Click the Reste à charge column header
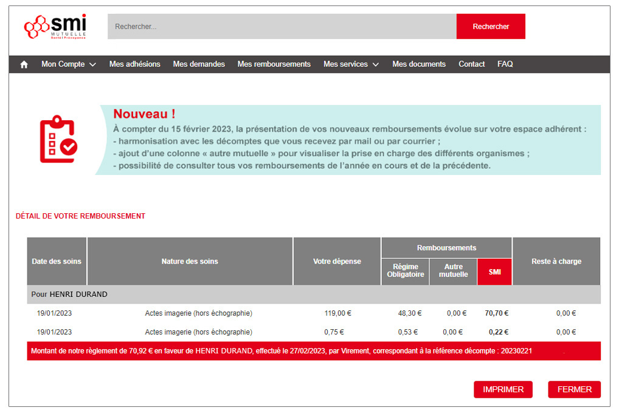The image size is (619, 413). pyautogui.click(x=556, y=261)
